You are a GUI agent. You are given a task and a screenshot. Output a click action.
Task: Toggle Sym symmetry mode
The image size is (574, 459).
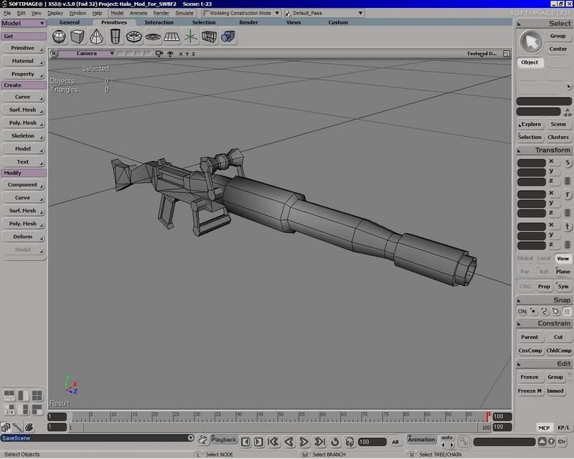click(x=563, y=287)
